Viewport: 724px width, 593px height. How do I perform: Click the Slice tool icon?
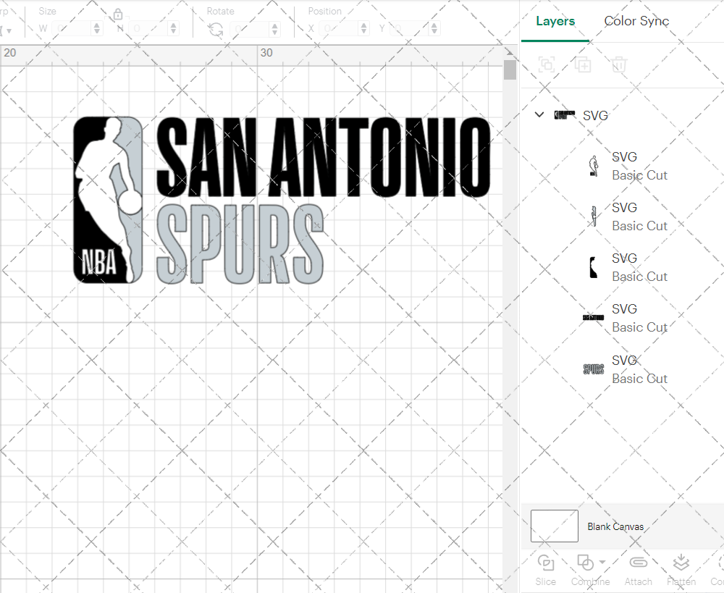[546, 563]
